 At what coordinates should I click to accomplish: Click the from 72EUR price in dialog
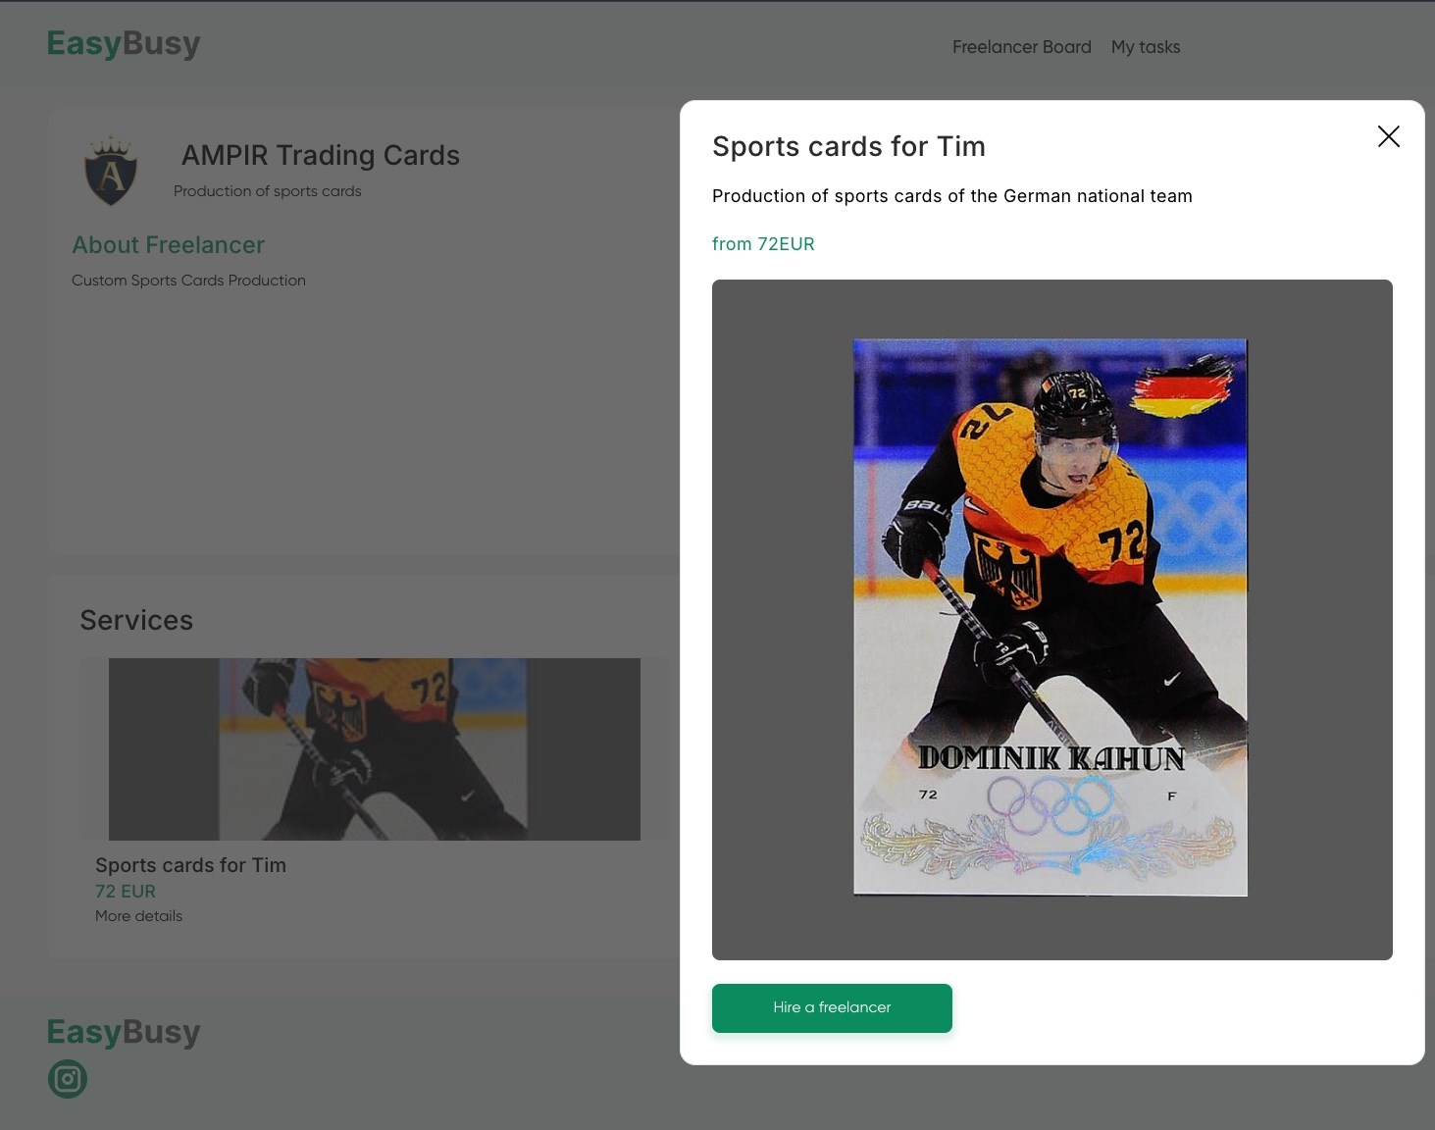click(x=763, y=244)
